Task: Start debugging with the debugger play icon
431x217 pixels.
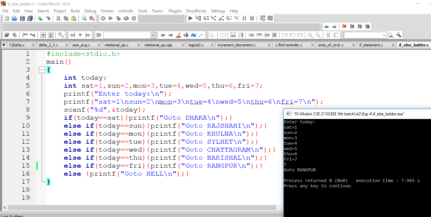Action: click(190, 18)
